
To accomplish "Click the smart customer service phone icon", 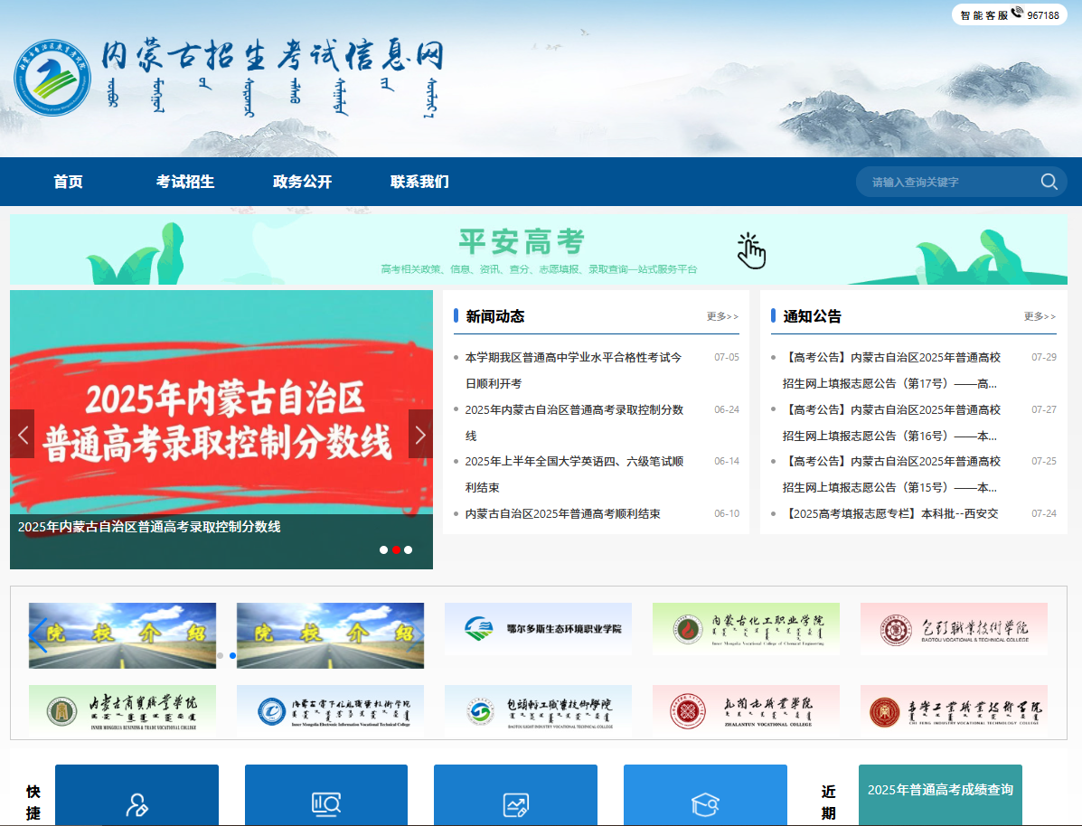I will pyautogui.click(x=1017, y=14).
